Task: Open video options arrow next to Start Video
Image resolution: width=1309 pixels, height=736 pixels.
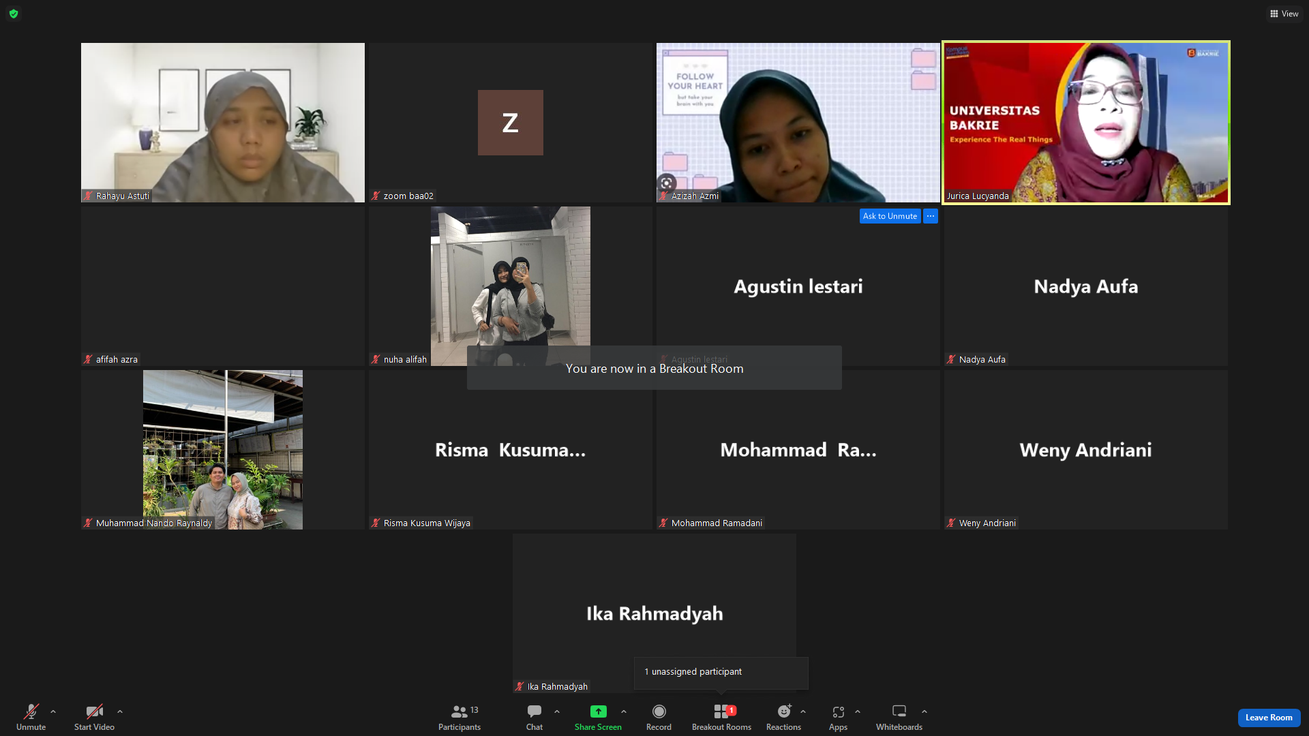Action: pos(120,711)
